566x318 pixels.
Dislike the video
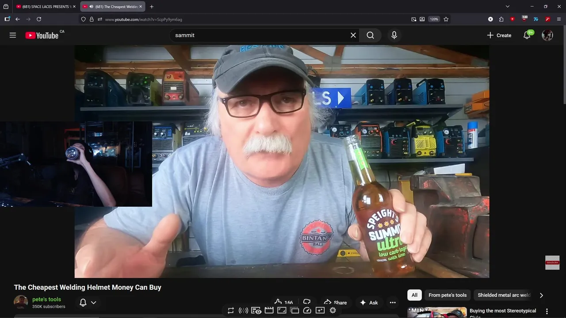pyautogui.click(x=307, y=303)
